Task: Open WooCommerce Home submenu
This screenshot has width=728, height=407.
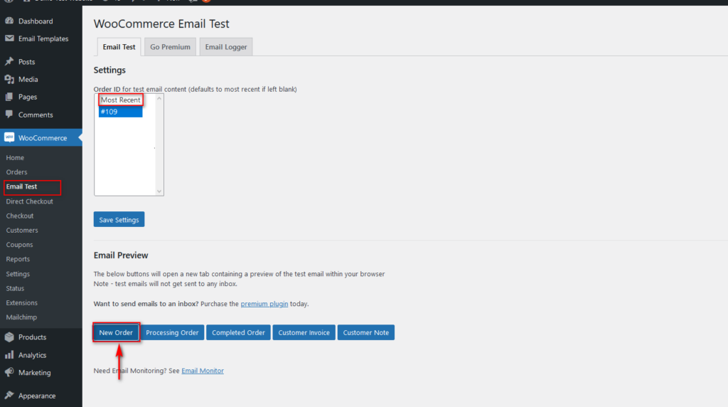Action: pyautogui.click(x=16, y=157)
